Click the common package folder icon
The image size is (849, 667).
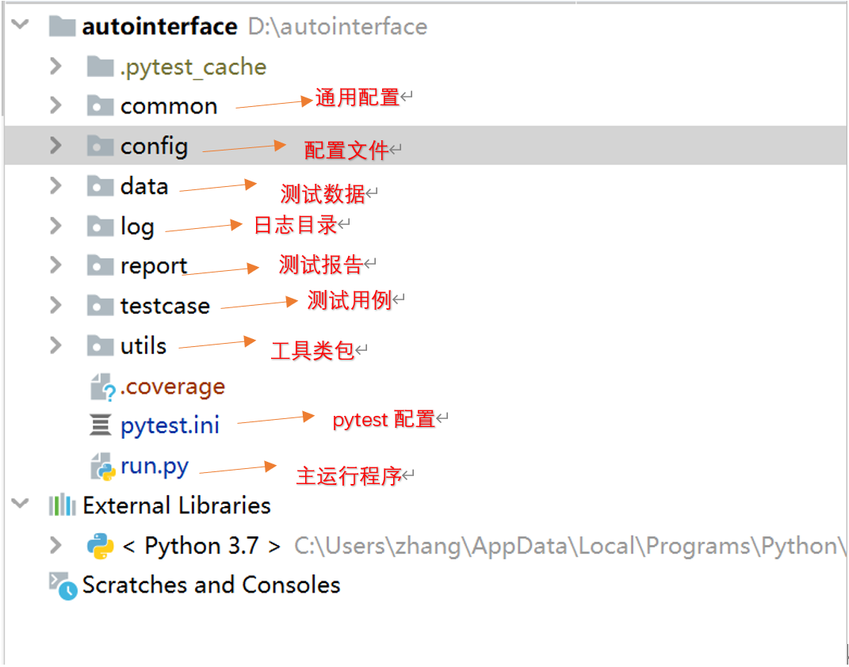click(x=100, y=106)
